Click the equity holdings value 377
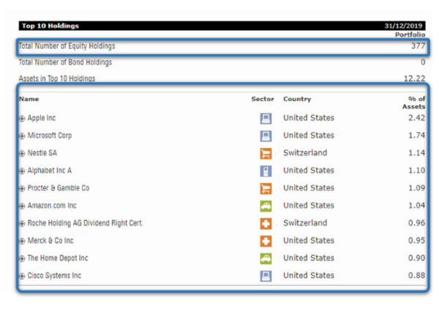Viewport: 439px width, 315px height. click(419, 45)
